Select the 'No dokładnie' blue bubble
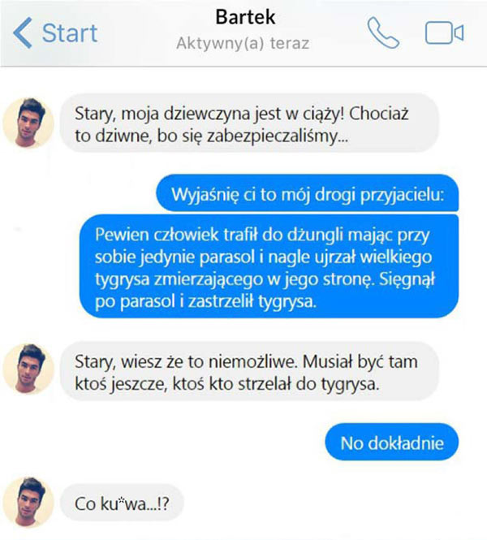 (x=392, y=442)
